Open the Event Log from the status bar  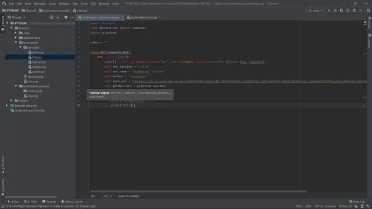pyautogui.click(x=357, y=201)
